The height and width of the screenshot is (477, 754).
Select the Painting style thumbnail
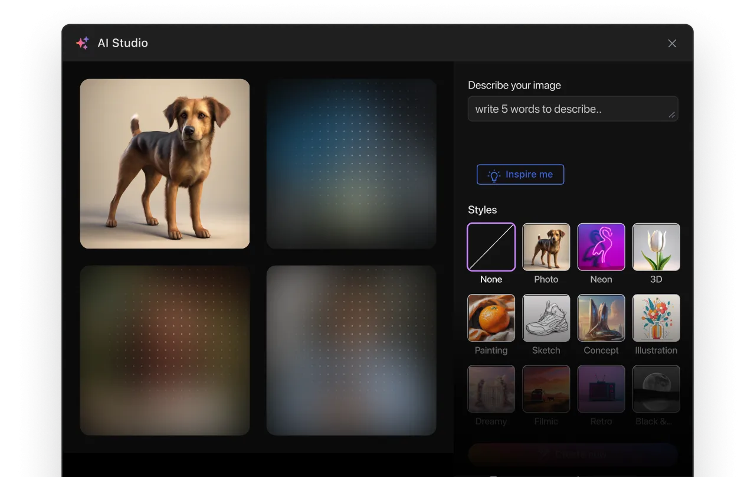click(x=491, y=318)
